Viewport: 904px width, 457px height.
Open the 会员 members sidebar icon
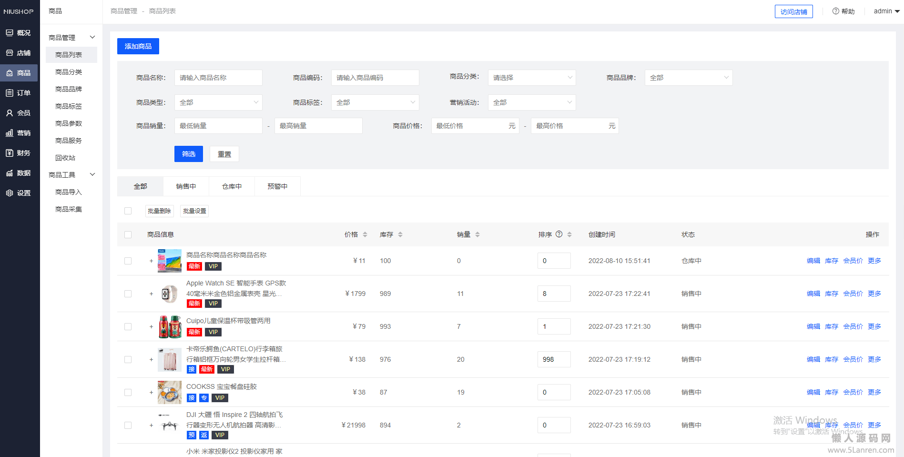click(10, 113)
